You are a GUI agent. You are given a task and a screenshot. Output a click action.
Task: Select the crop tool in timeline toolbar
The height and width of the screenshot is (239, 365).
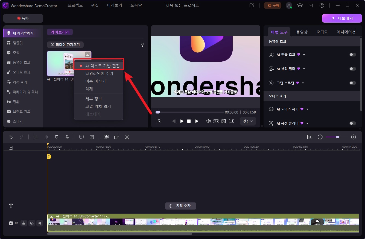point(36,137)
